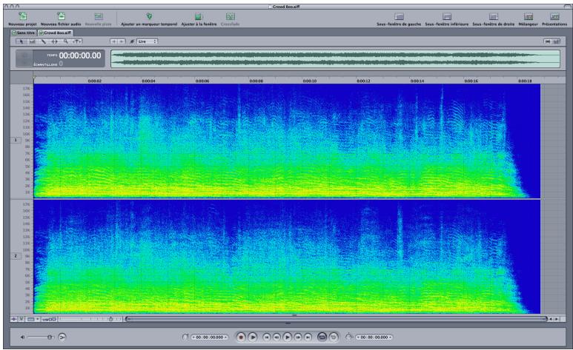
Task: Click the horizontal scrollbar below the spectrogram
Action: 336,319
